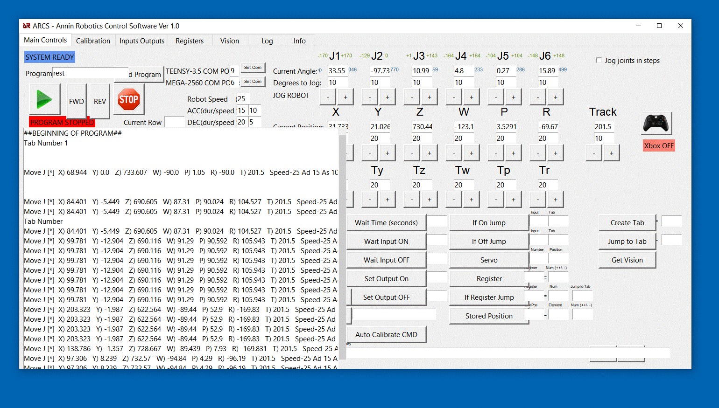Jog J2 negative with minus button
Image resolution: width=719 pixels, height=408 pixels.
pyautogui.click(x=370, y=97)
